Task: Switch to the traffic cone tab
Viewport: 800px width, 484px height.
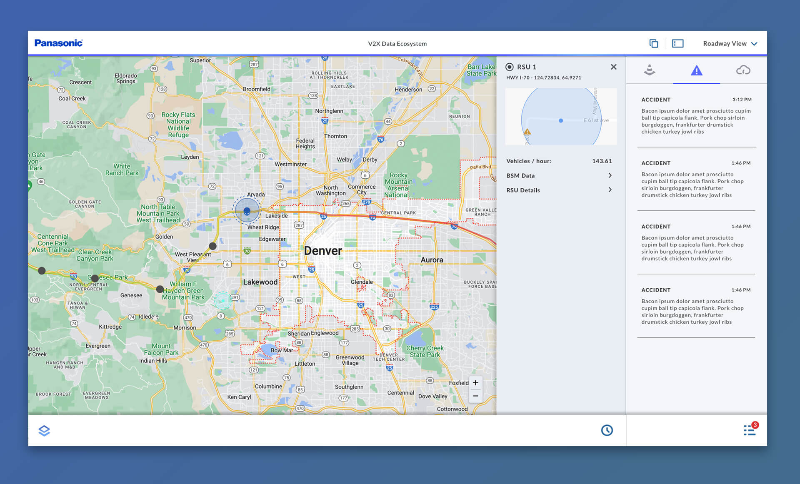Action: 649,70
